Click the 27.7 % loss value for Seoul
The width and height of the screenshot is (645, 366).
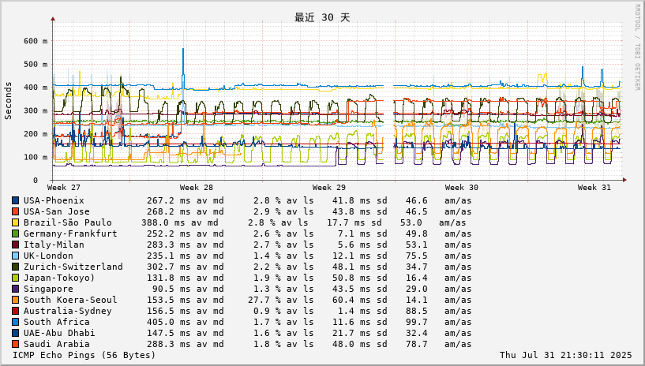coord(264,301)
